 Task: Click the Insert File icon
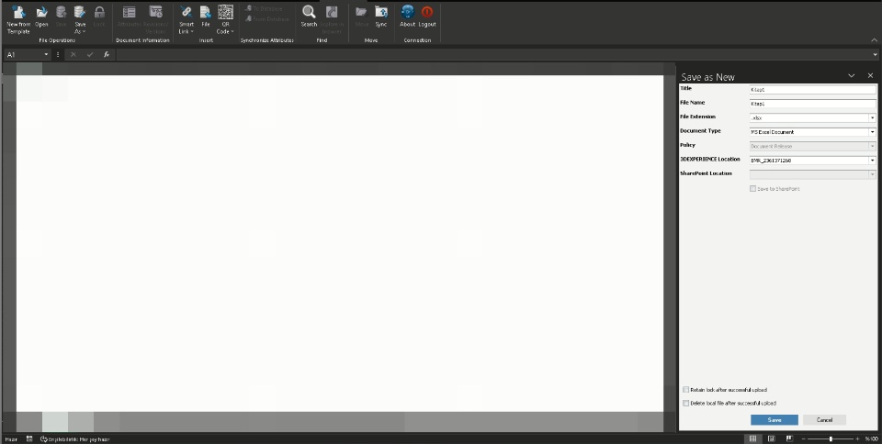[x=205, y=12]
